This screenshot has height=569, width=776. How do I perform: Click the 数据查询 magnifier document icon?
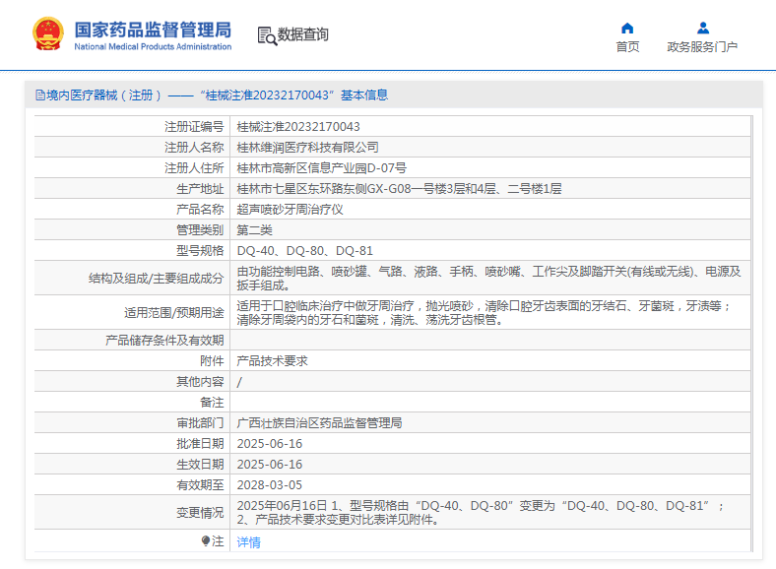pos(267,35)
